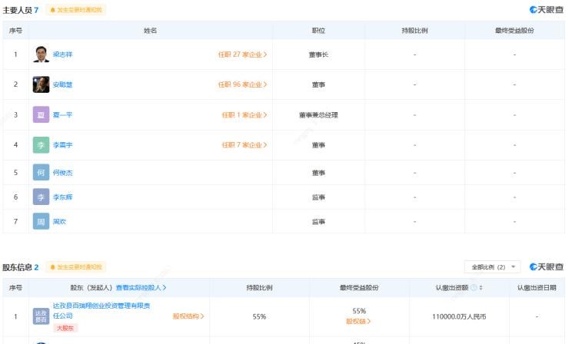Enable change alerts for 主要人员
This screenshot has height=344, width=572.
(x=76, y=10)
